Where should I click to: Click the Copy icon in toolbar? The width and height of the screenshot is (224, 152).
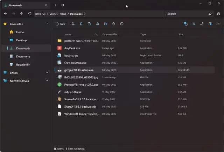point(81,24)
